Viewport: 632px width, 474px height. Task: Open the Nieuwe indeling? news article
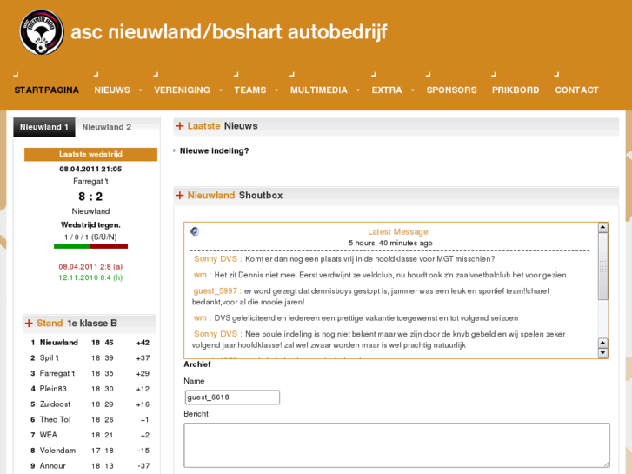pyautogui.click(x=214, y=150)
